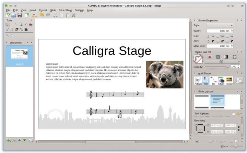The width and height of the screenshot is (247, 153).
Task: Open the stroke Style dropdown
Action: tap(220, 25)
